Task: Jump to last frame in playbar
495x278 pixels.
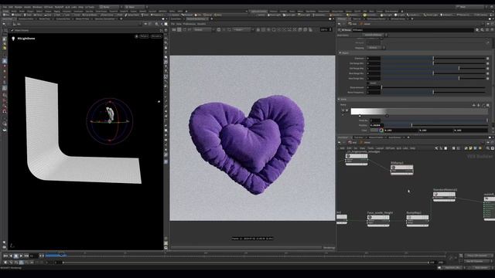Action: pyautogui.click(x=26, y=256)
